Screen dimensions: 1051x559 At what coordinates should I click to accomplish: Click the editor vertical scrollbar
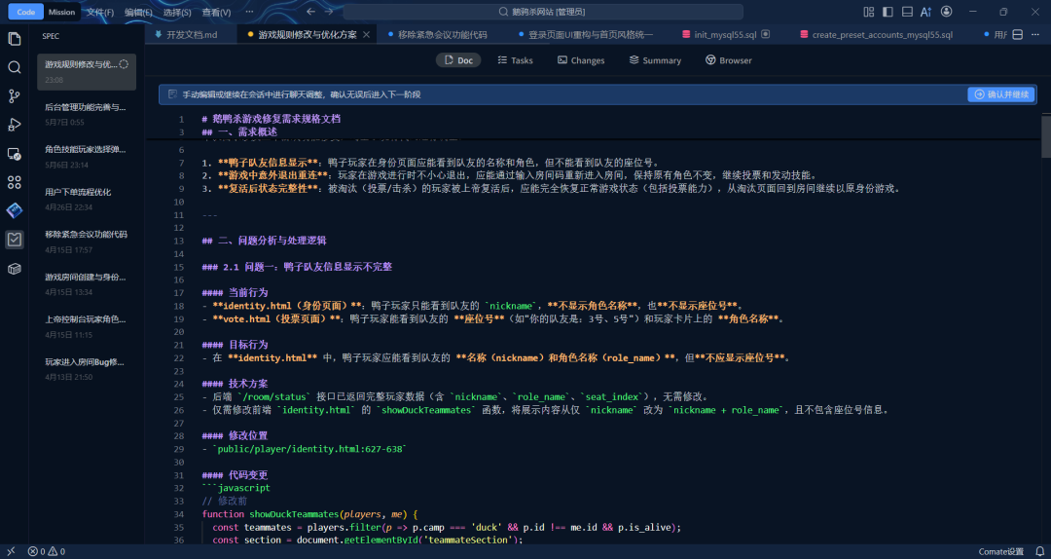tap(1045, 136)
